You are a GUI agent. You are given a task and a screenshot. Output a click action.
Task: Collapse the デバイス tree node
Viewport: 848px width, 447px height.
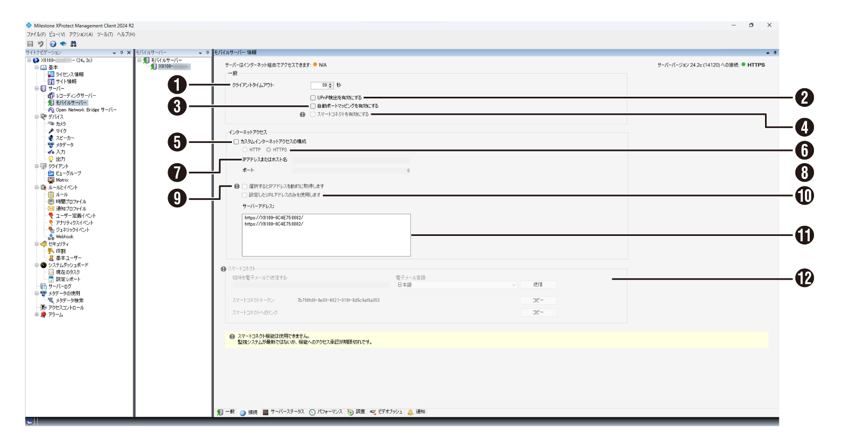coord(37,116)
